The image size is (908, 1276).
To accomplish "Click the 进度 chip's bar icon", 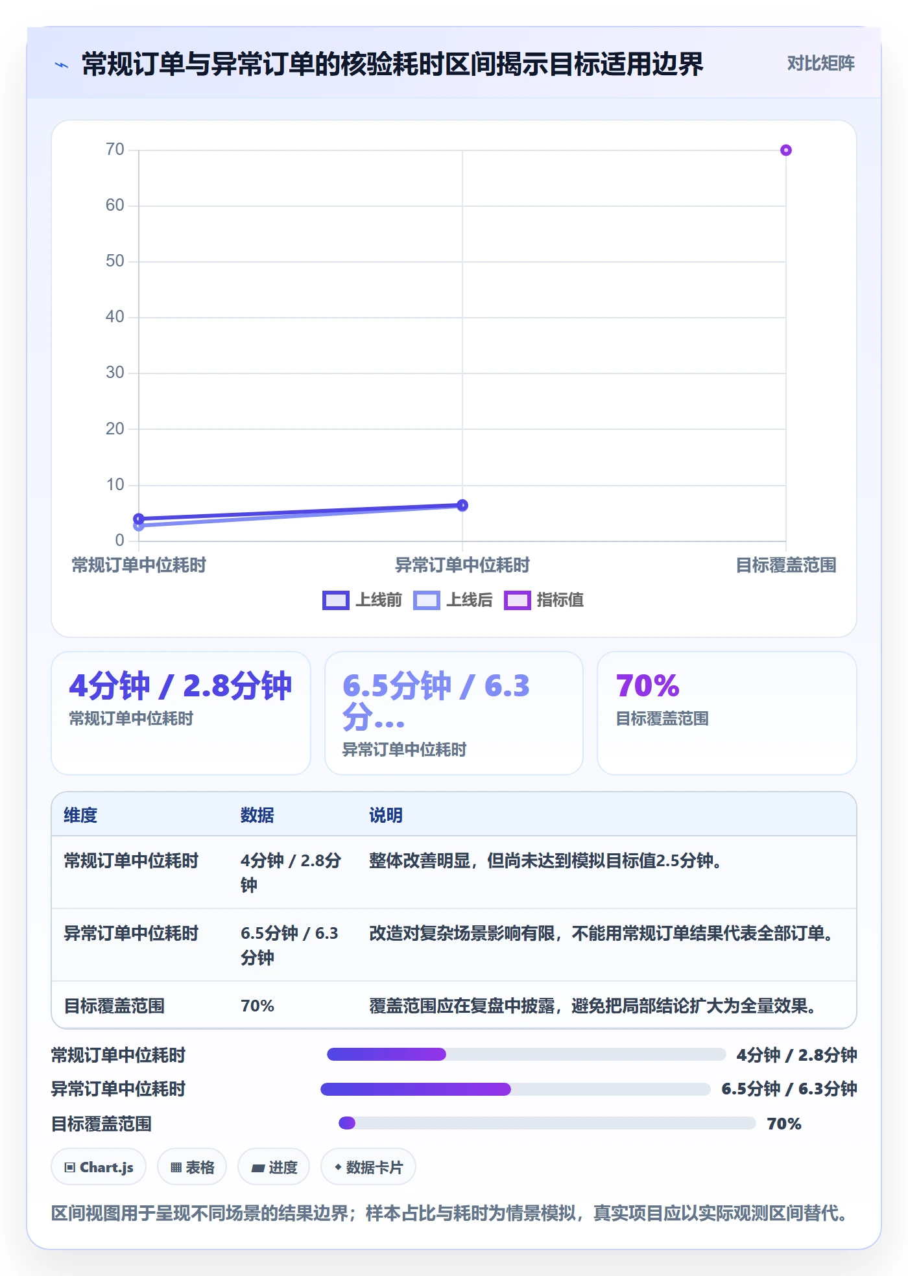I will (x=257, y=1168).
